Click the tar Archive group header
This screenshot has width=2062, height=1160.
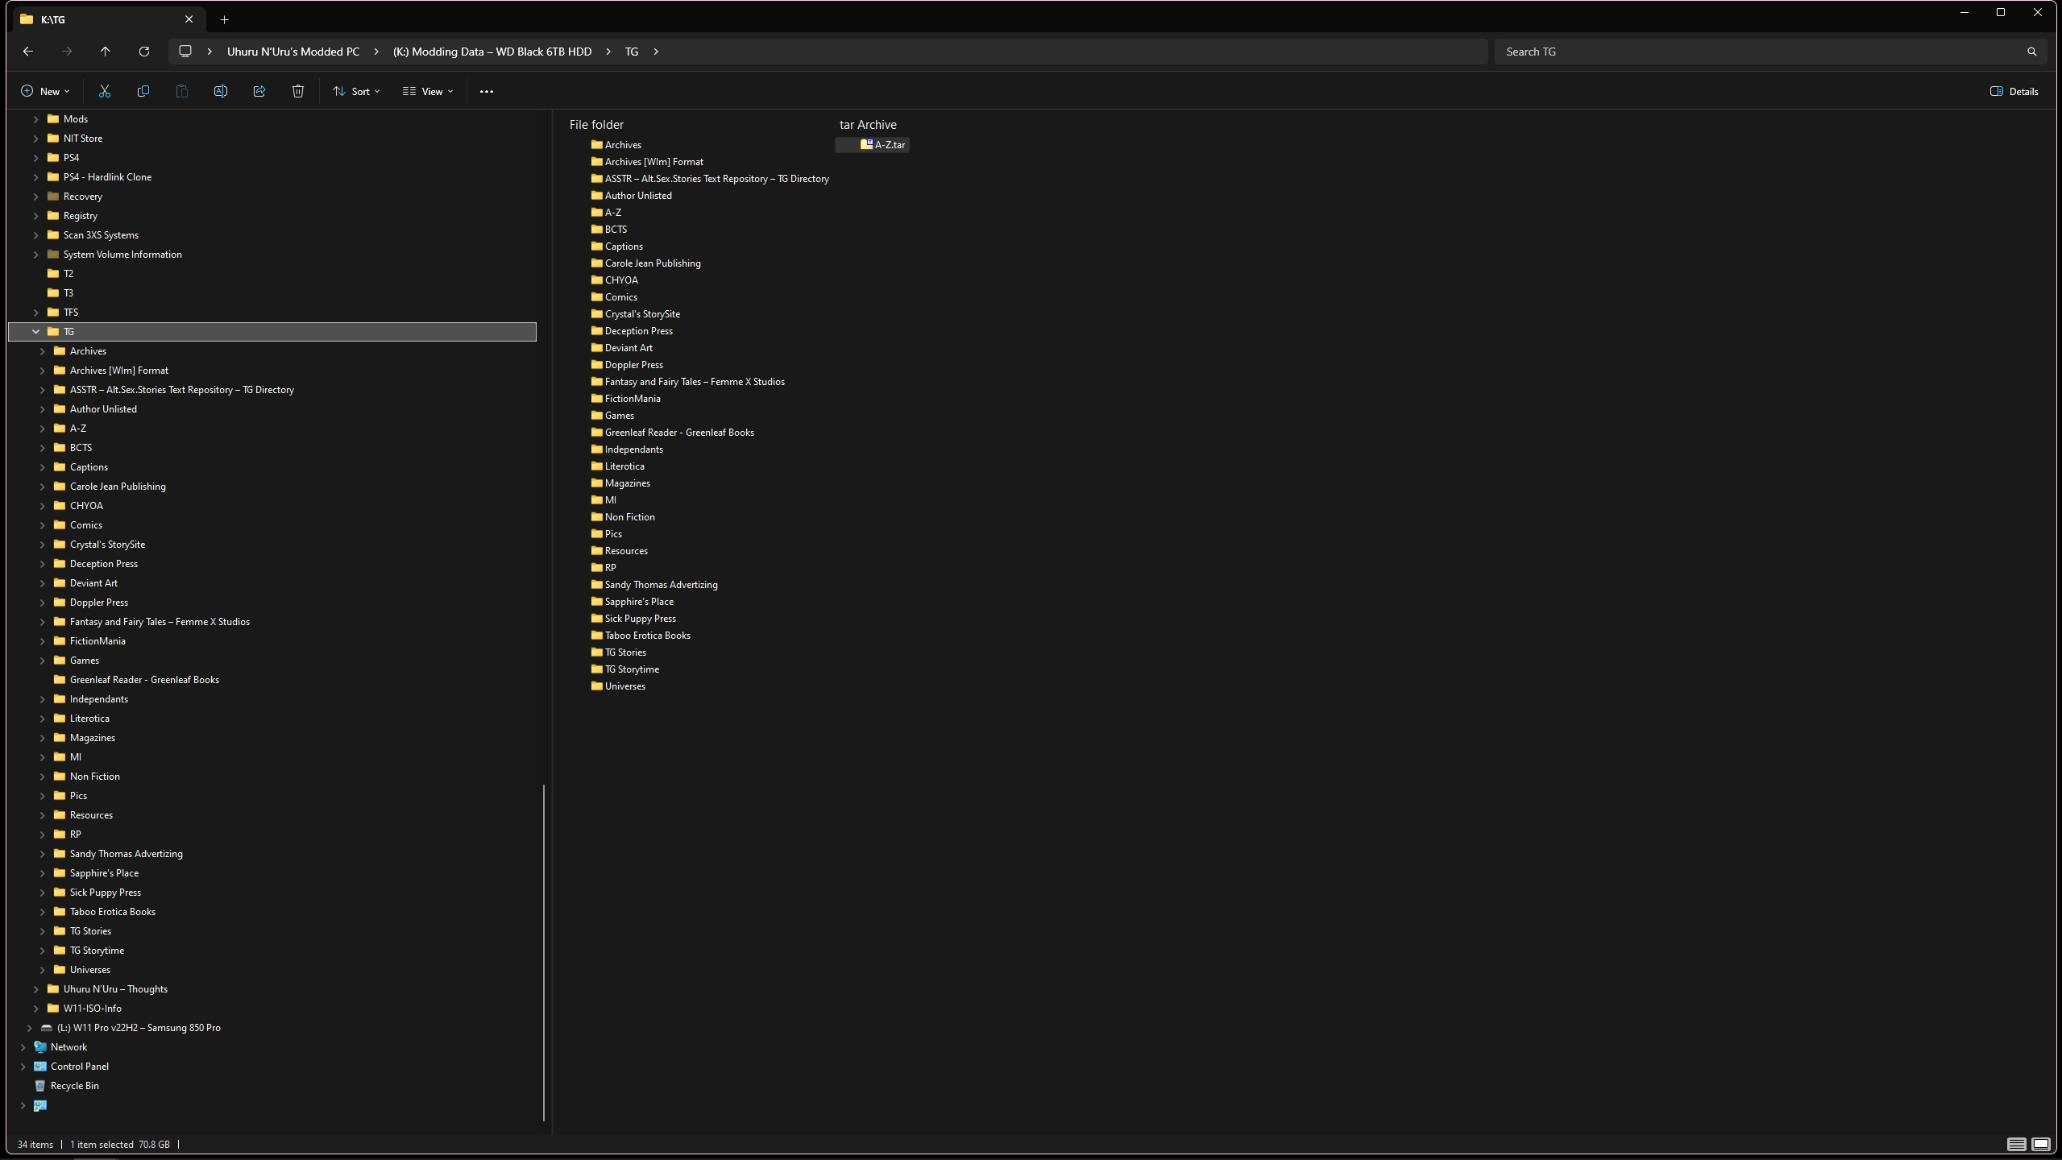pyautogui.click(x=868, y=125)
